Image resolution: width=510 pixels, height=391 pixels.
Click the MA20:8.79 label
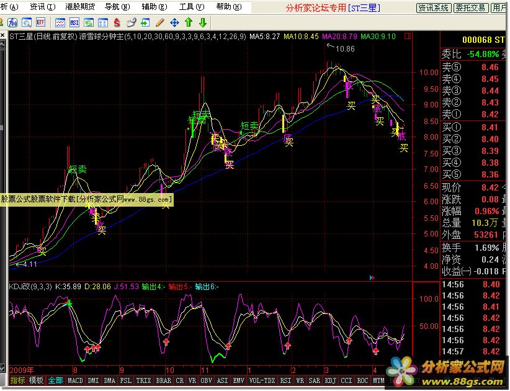click(339, 37)
